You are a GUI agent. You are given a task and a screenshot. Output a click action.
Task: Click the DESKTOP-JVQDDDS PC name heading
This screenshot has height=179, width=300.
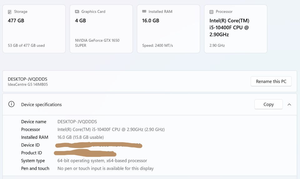click(x=27, y=79)
